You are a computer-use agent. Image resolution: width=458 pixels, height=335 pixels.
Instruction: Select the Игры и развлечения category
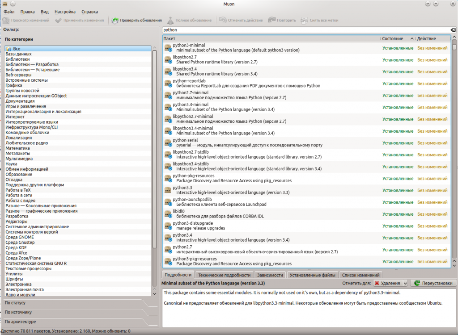point(78,106)
